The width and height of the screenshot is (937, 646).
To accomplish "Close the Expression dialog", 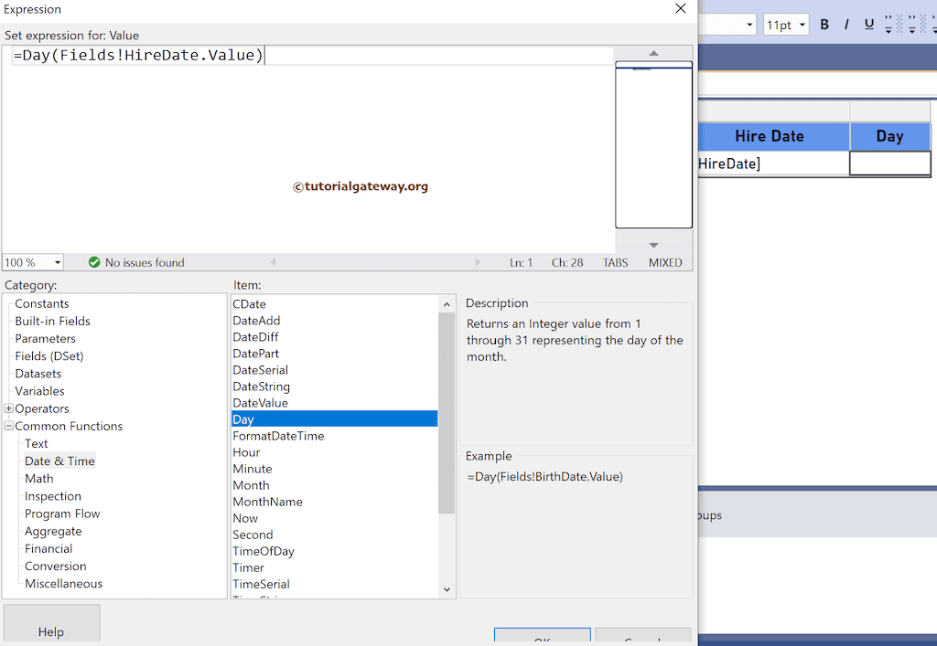I will [681, 8].
